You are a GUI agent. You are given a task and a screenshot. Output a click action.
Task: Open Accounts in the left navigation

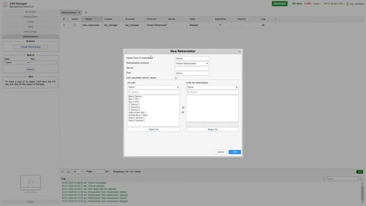pos(30,11)
